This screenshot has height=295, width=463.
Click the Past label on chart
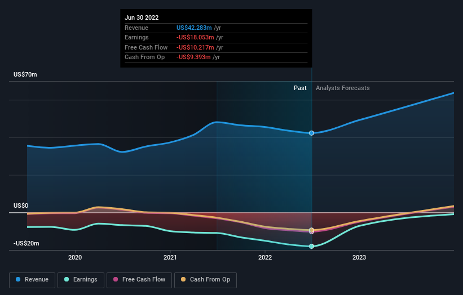point(300,88)
